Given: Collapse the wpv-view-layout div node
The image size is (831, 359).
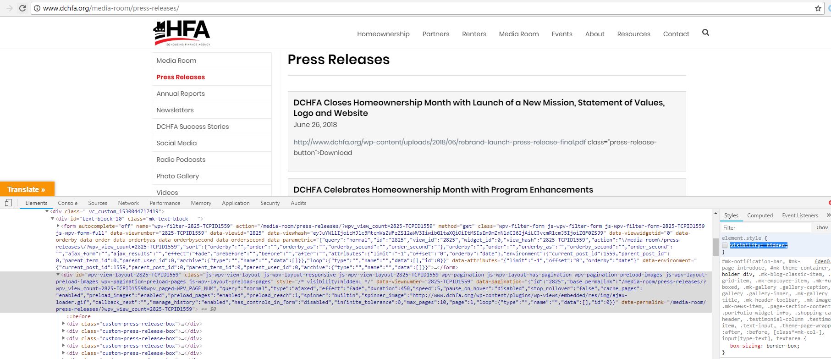Looking at the screenshot, I should [58, 275].
